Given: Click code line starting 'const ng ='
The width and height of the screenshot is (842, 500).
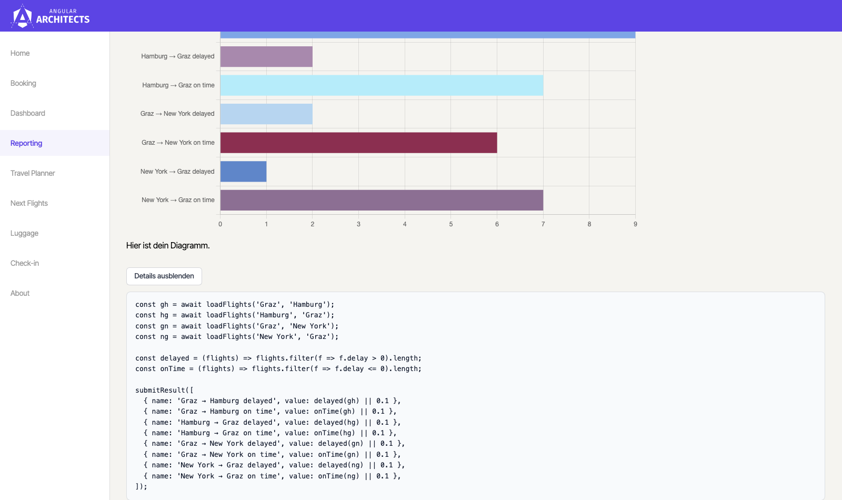Looking at the screenshot, I should (x=237, y=337).
